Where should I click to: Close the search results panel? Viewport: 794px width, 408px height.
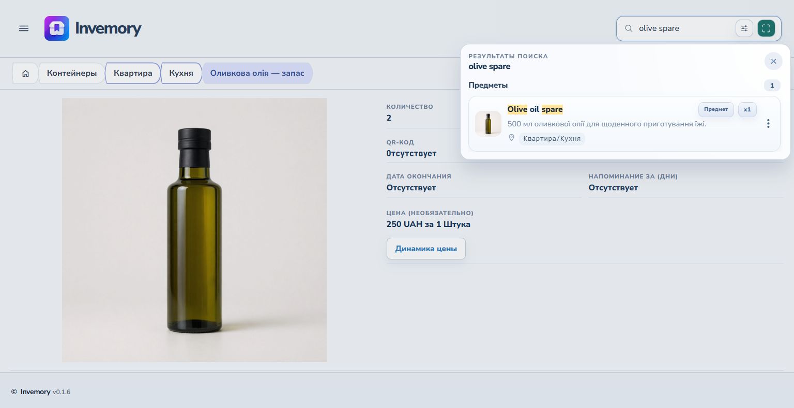[773, 61]
